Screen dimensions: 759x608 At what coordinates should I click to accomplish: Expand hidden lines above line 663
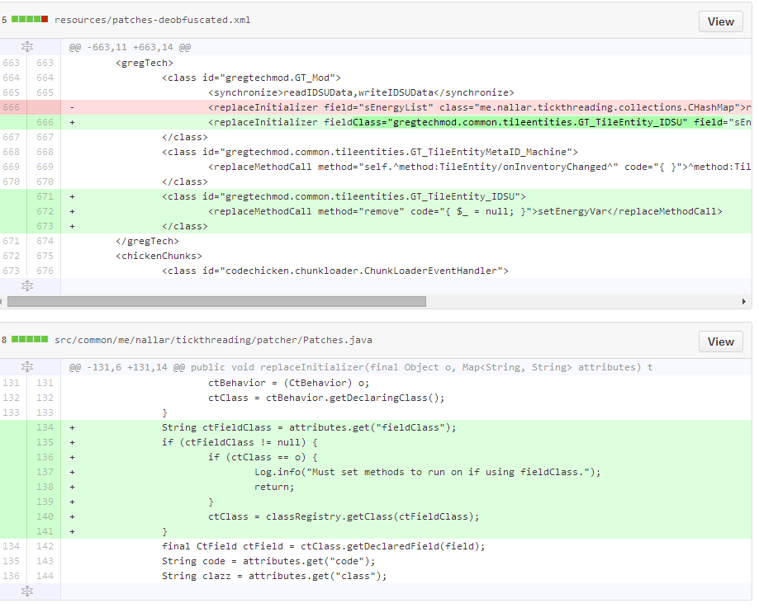27,48
